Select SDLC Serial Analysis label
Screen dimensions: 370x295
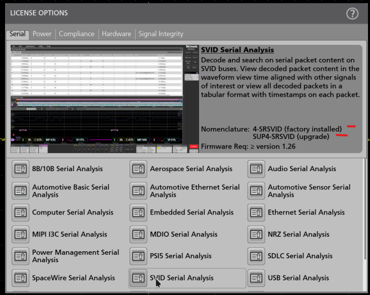(x=300, y=256)
